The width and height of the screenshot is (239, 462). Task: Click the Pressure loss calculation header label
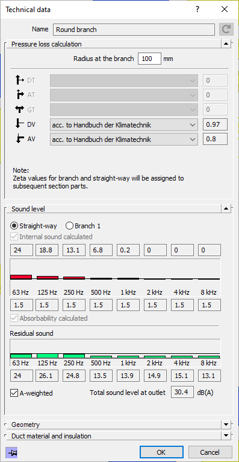coord(46,44)
